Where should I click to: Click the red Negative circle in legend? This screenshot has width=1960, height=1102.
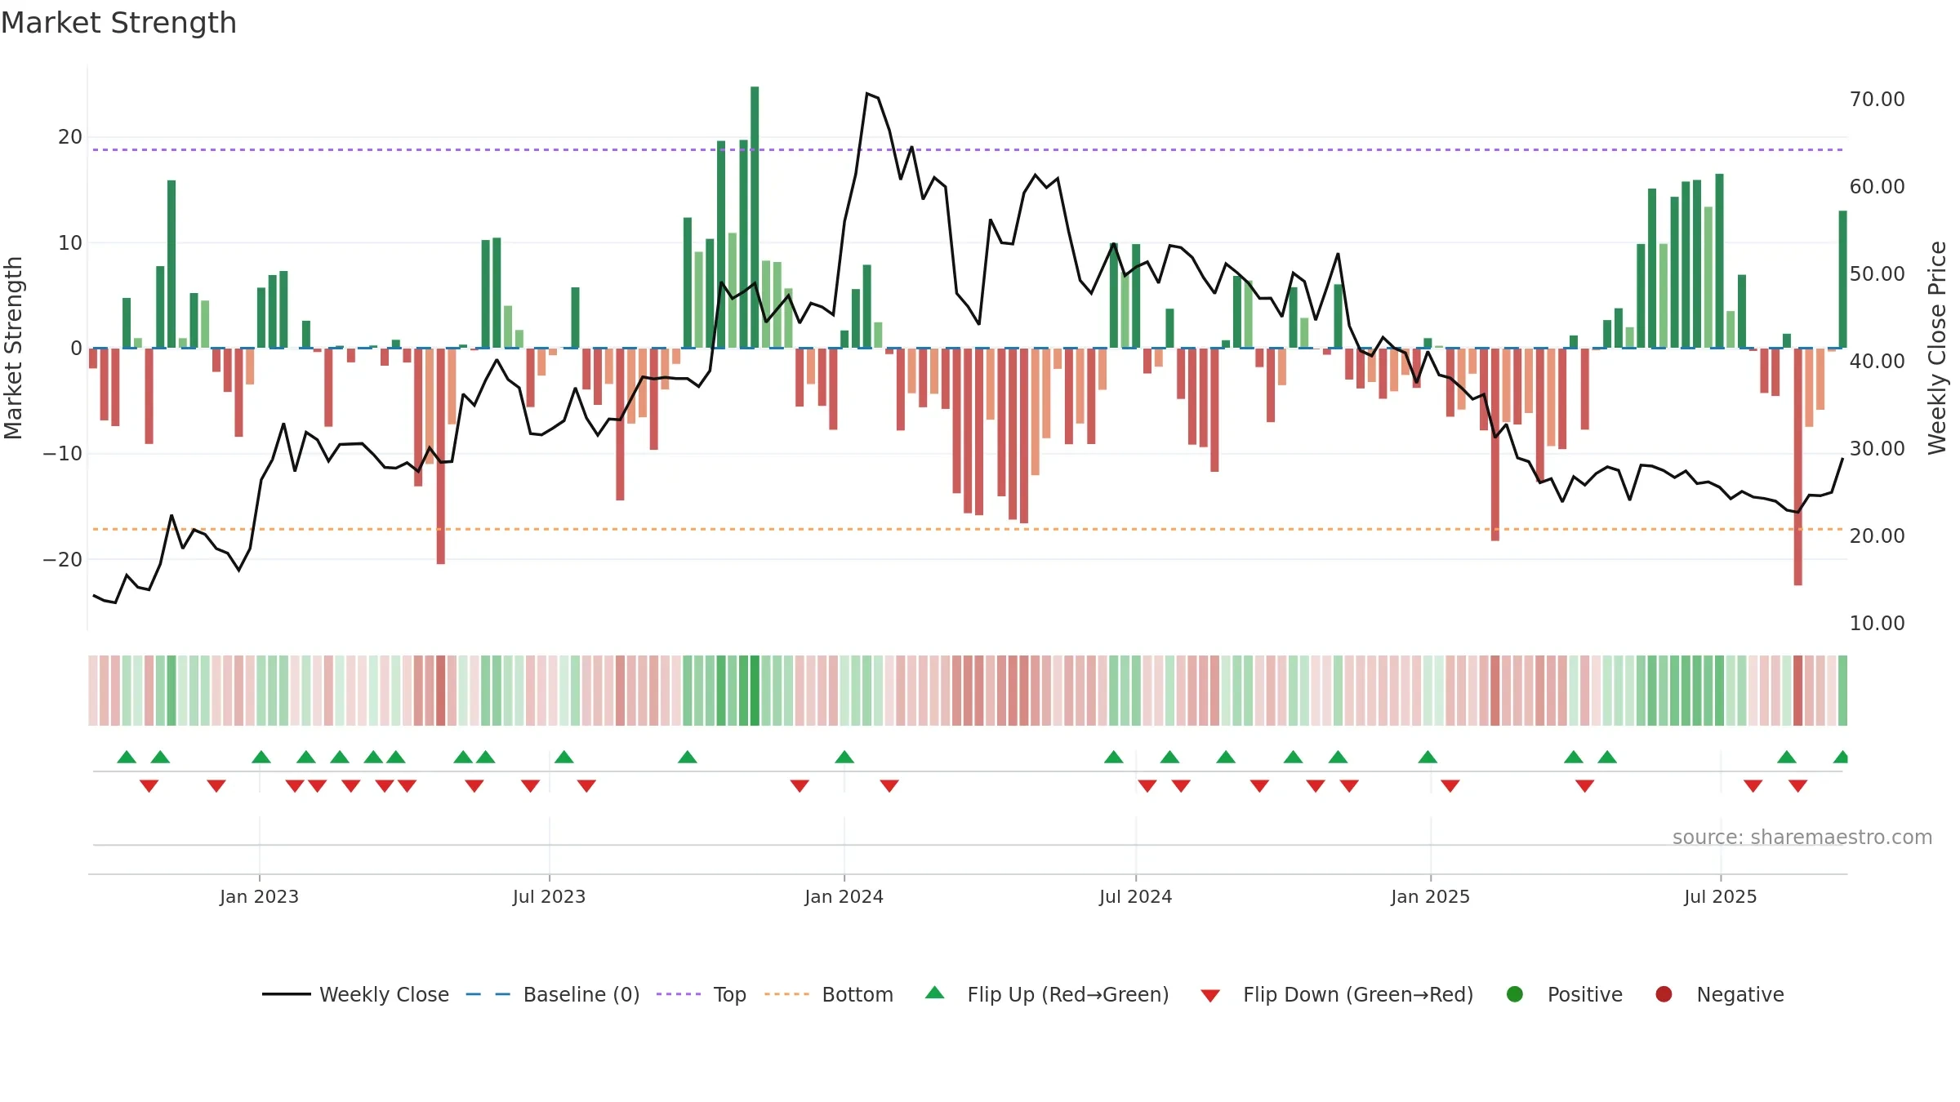[1664, 994]
